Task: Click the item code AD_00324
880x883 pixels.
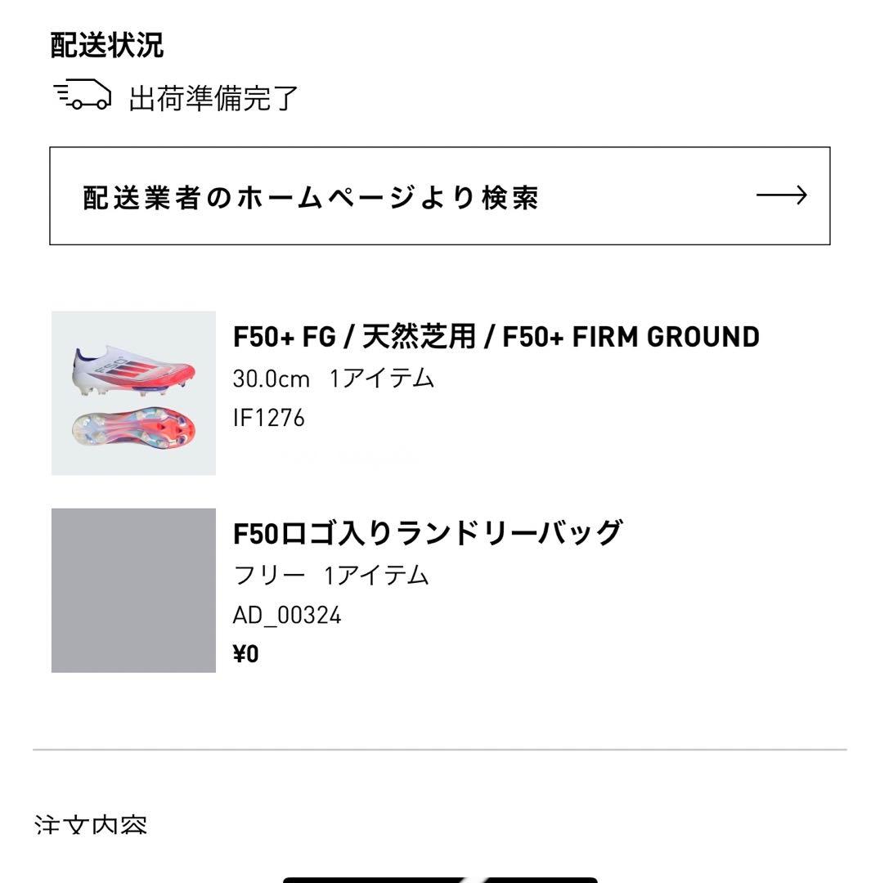Action: click(x=286, y=612)
